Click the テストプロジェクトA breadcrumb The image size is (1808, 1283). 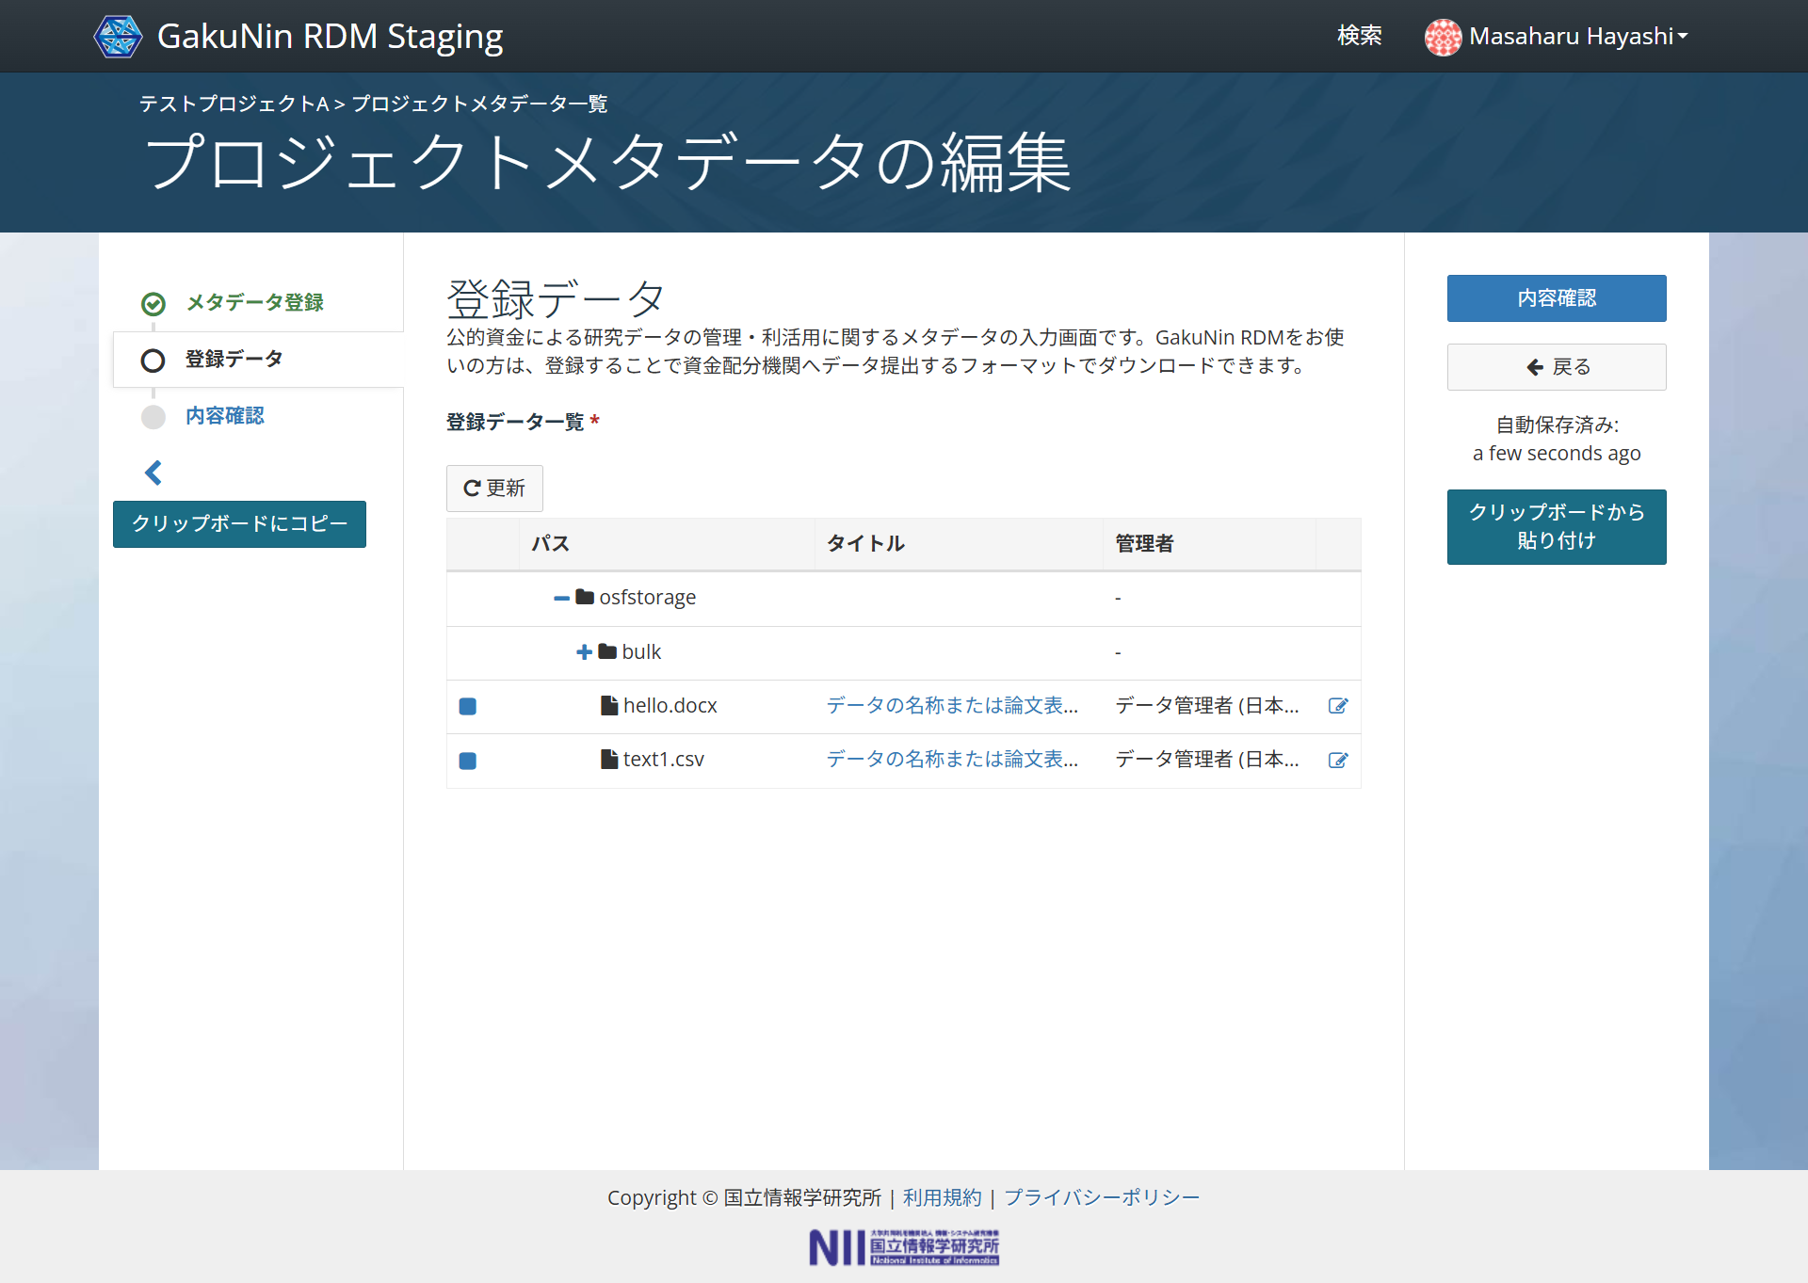(234, 104)
